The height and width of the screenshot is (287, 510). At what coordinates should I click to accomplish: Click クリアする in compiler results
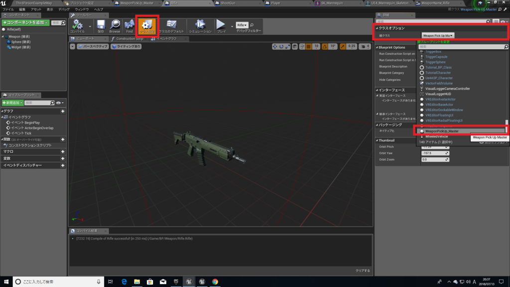coord(363,271)
